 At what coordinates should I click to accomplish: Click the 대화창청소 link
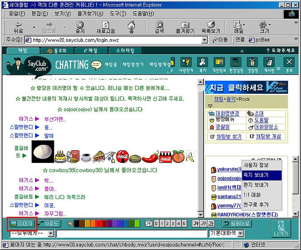tap(266, 127)
